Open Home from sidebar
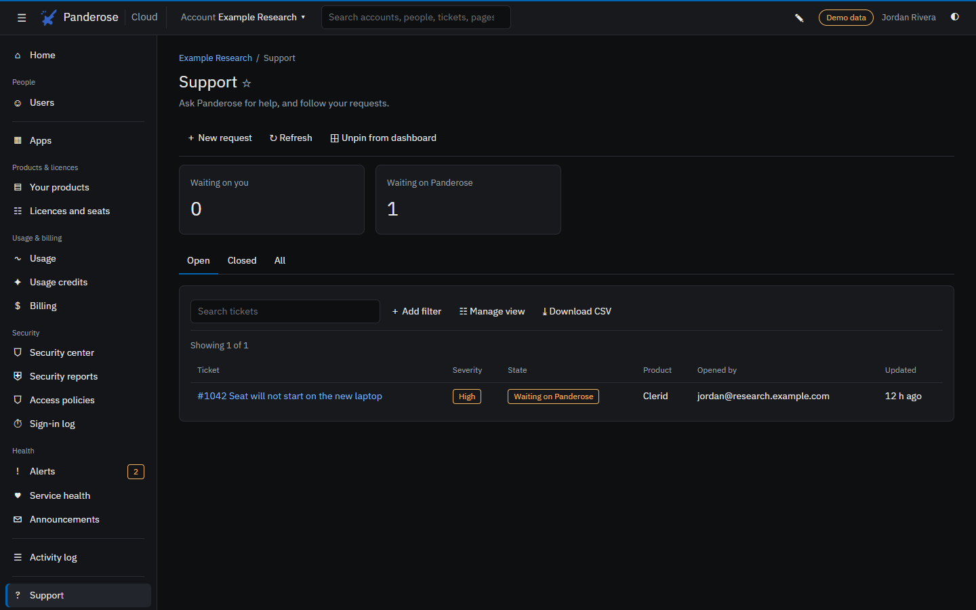Viewport: 976px width, 610px height. coord(78,56)
